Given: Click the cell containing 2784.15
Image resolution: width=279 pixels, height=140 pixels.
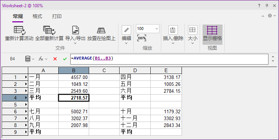Looking at the screenshot, I should (x=166, y=91).
